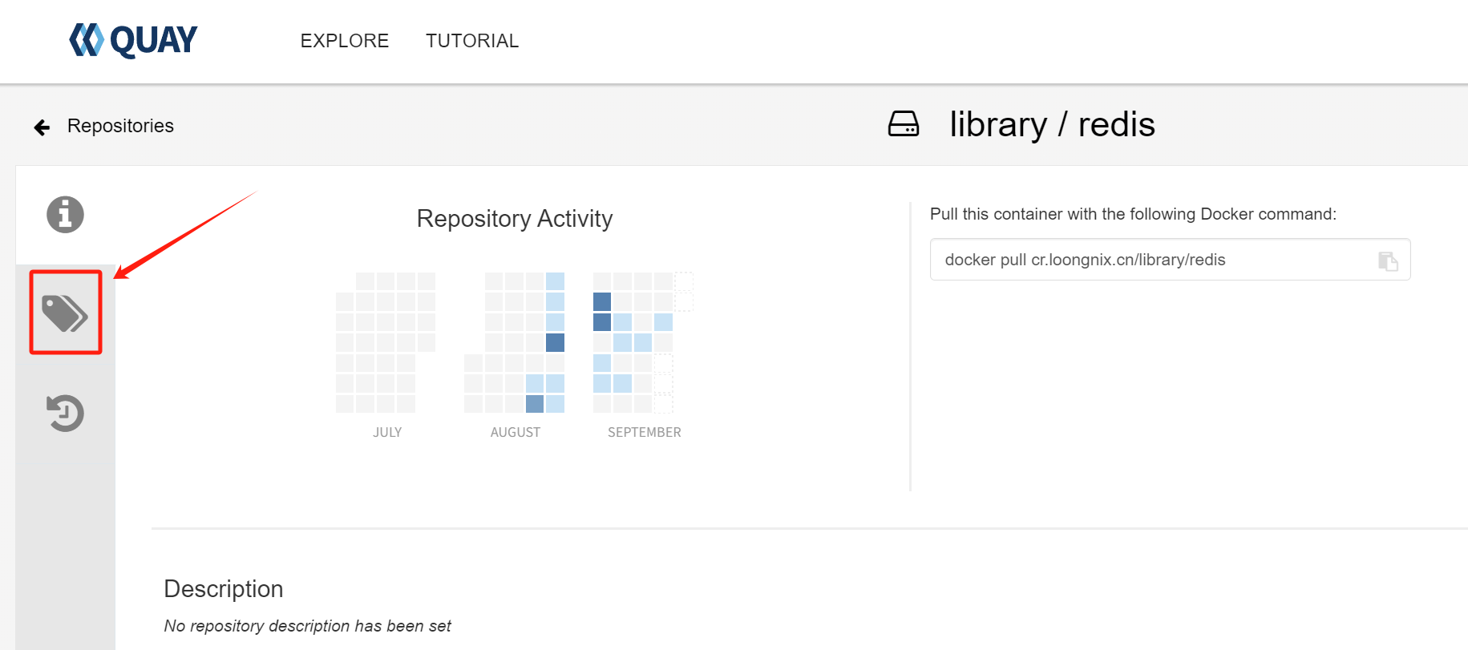This screenshot has height=650, width=1468.
Task: Open the TUTORIAL menu item
Action: (472, 41)
